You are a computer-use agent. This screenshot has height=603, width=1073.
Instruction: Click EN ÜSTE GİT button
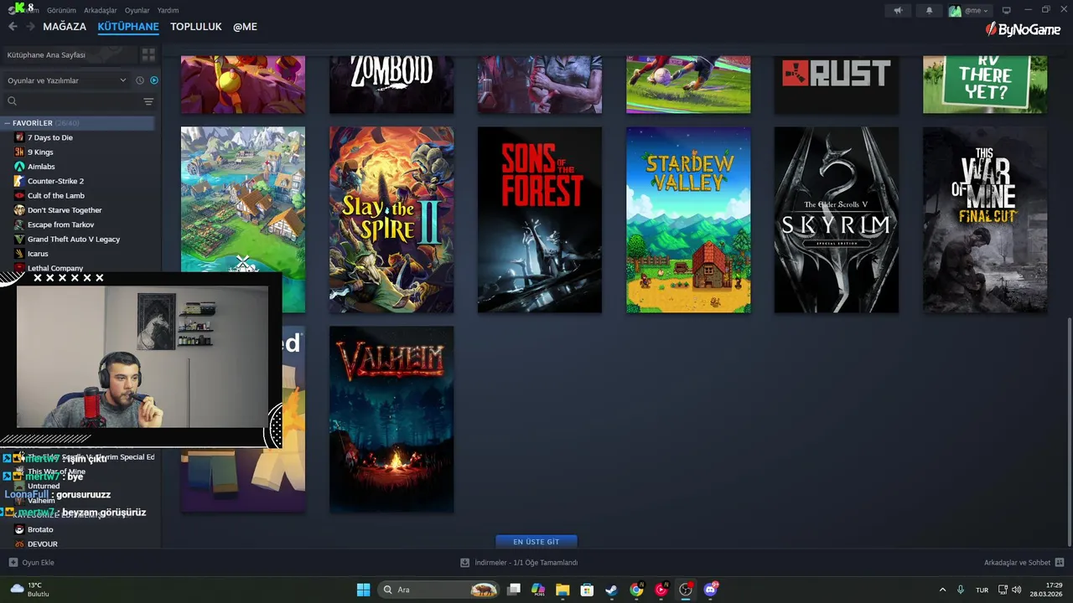[x=536, y=542]
